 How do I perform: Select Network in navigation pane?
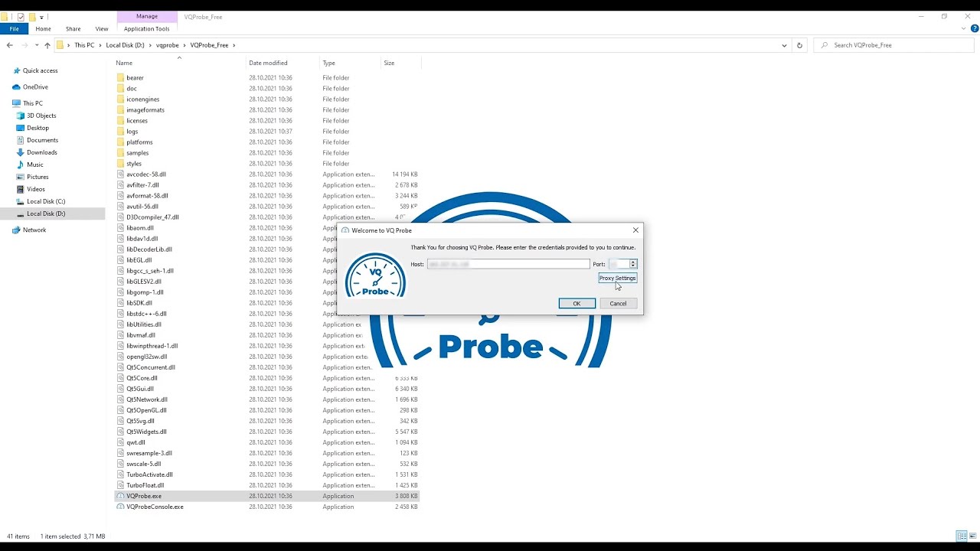click(x=34, y=230)
